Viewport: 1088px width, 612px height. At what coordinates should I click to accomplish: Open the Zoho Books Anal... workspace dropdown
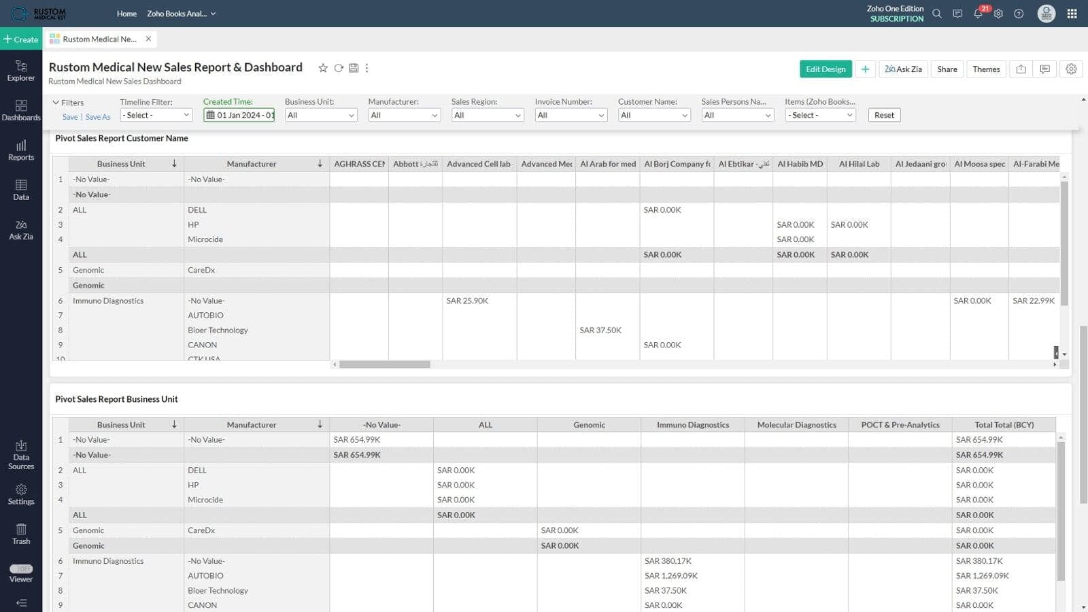(181, 14)
